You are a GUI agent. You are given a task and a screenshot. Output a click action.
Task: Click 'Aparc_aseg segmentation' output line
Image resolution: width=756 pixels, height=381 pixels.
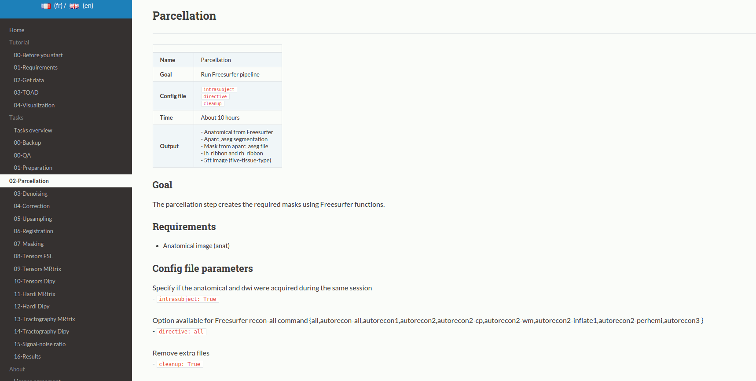pos(235,139)
